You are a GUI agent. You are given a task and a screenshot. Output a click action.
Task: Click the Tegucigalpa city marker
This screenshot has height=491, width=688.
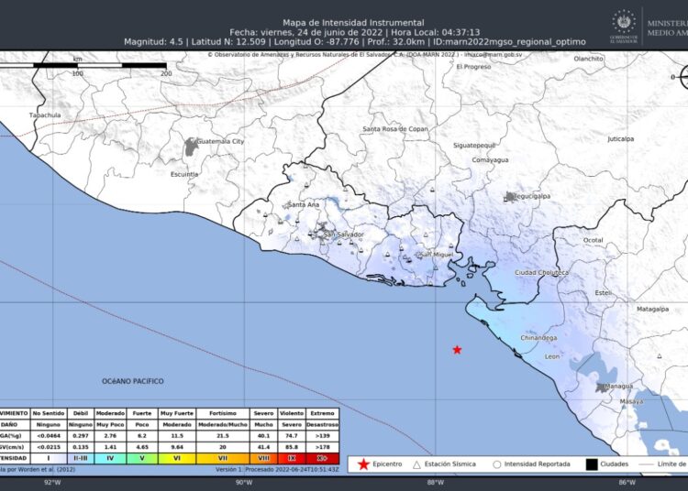[x=510, y=196]
